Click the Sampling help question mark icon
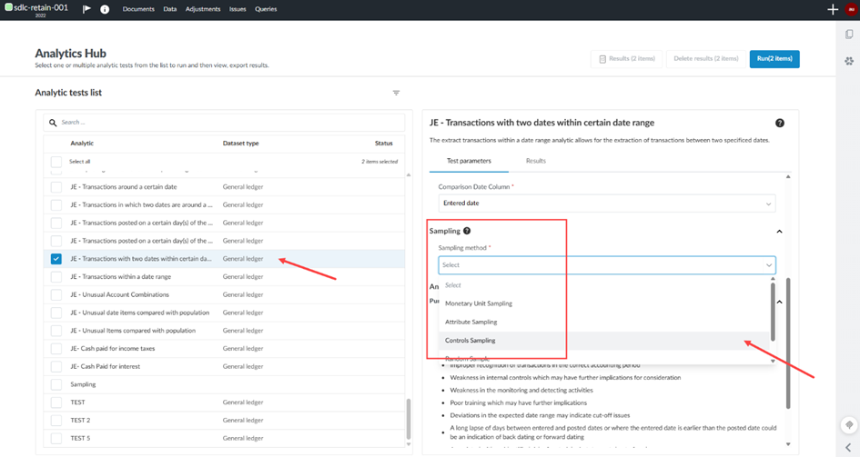Viewport: 860px width, 457px height. click(467, 231)
